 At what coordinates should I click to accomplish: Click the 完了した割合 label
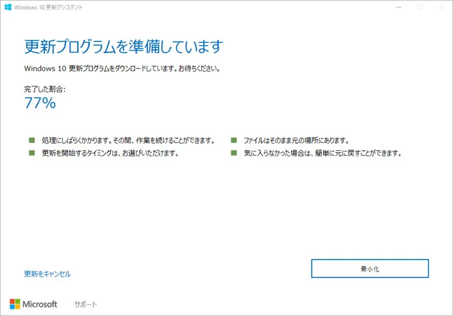coord(45,88)
